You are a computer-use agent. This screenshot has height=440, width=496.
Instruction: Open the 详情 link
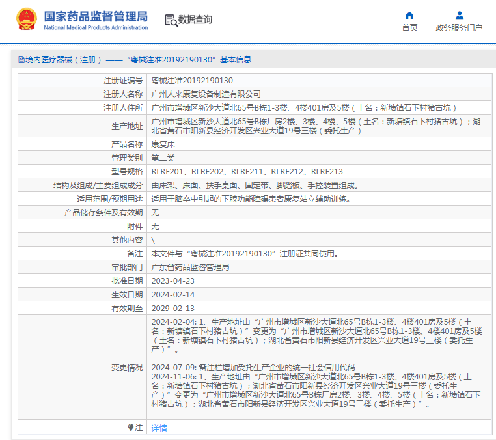point(159,428)
